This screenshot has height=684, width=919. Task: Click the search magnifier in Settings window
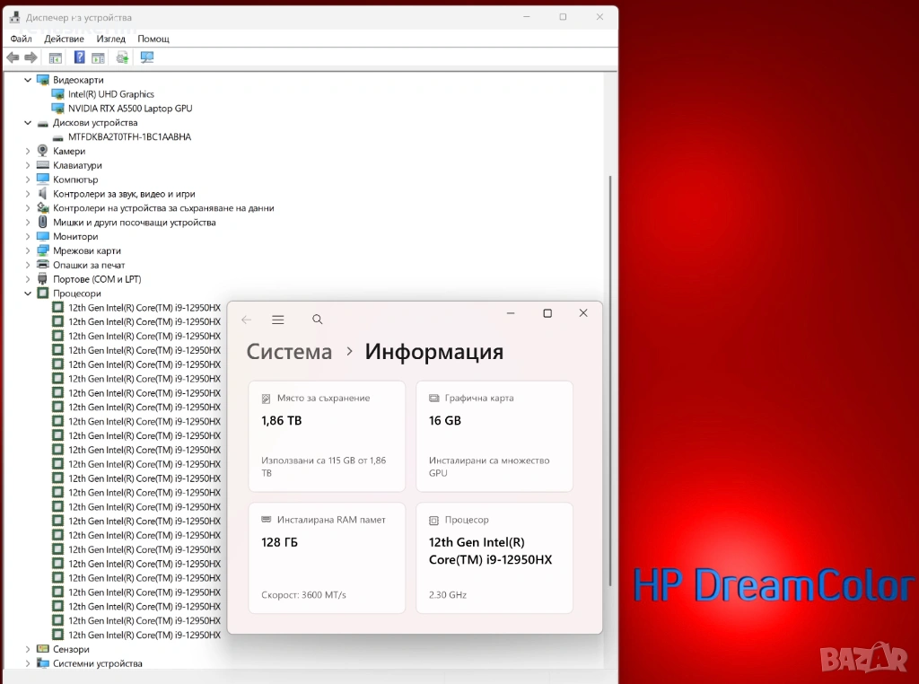[317, 320]
